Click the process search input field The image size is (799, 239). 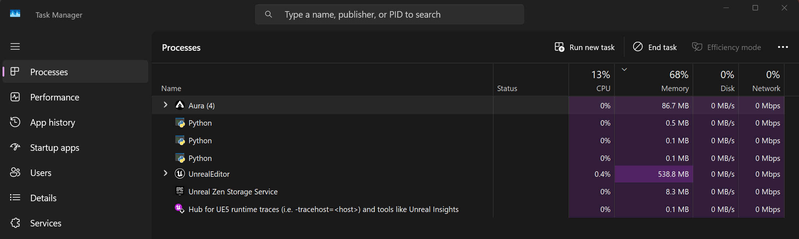point(389,14)
